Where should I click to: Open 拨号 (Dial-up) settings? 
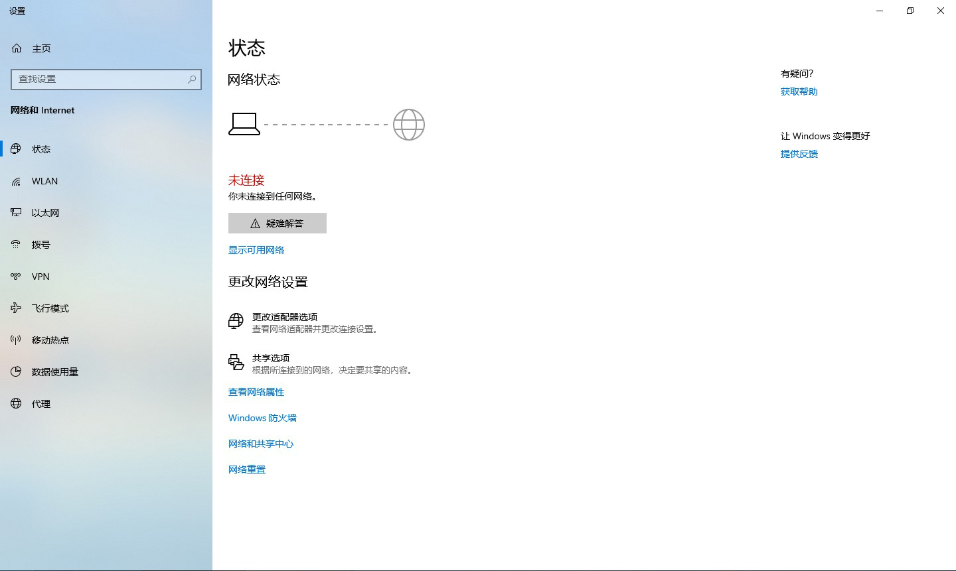coord(16,244)
